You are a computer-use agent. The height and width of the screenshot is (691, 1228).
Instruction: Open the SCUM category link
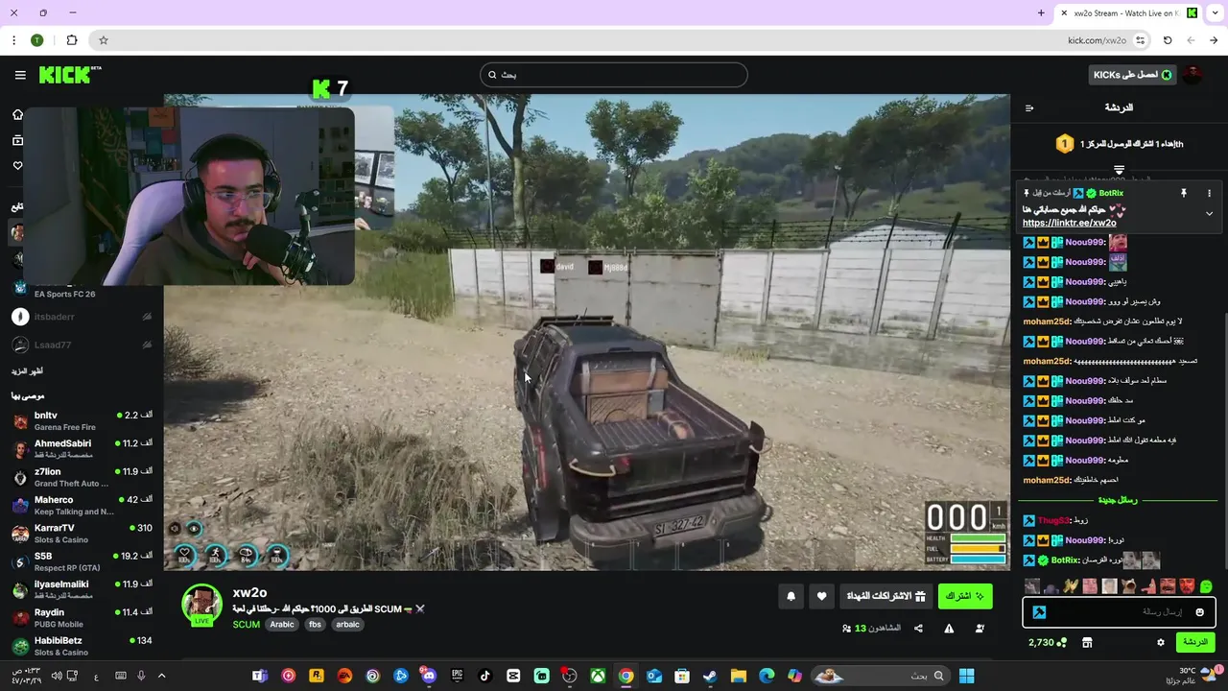246,625
